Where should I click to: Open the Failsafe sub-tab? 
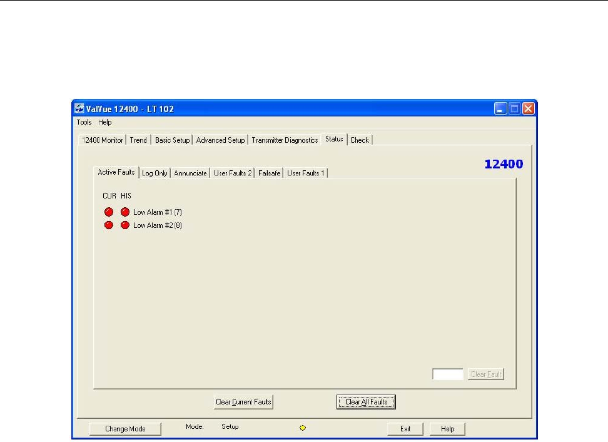[269, 173]
